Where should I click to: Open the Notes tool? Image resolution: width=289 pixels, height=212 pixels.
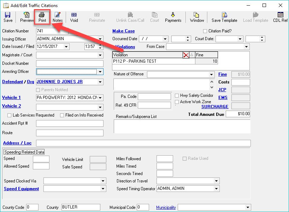[57, 17]
